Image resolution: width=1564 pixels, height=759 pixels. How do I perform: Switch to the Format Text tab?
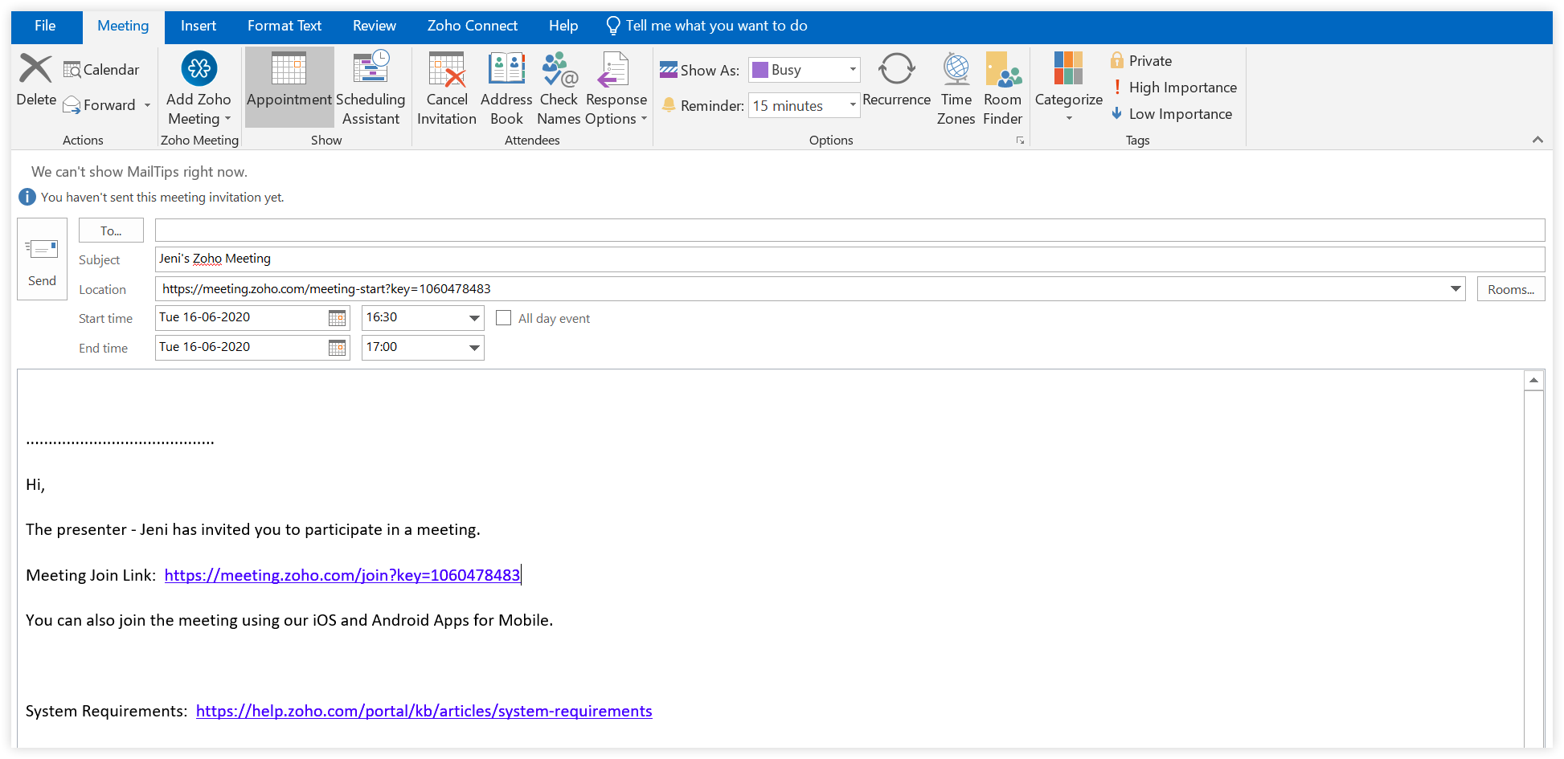(x=284, y=25)
